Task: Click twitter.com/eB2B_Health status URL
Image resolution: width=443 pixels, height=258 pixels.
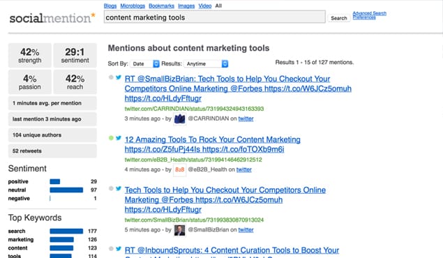Action: tap(193, 160)
